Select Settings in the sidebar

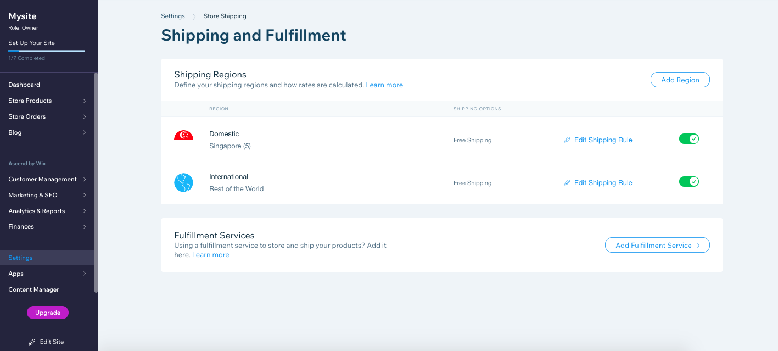pos(47,258)
